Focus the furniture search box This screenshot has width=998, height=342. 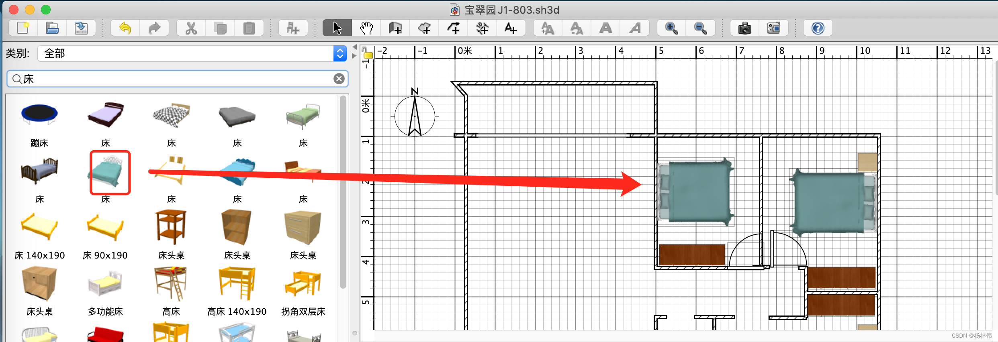[177, 79]
